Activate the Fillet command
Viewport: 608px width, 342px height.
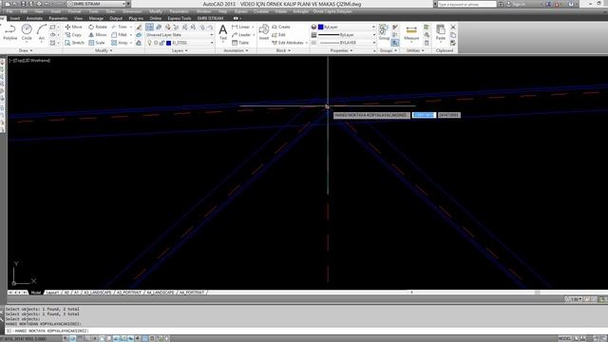(x=120, y=35)
